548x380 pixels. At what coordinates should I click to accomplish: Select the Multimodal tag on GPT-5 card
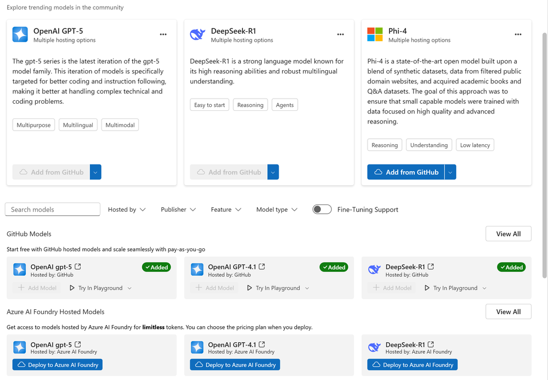(120, 125)
